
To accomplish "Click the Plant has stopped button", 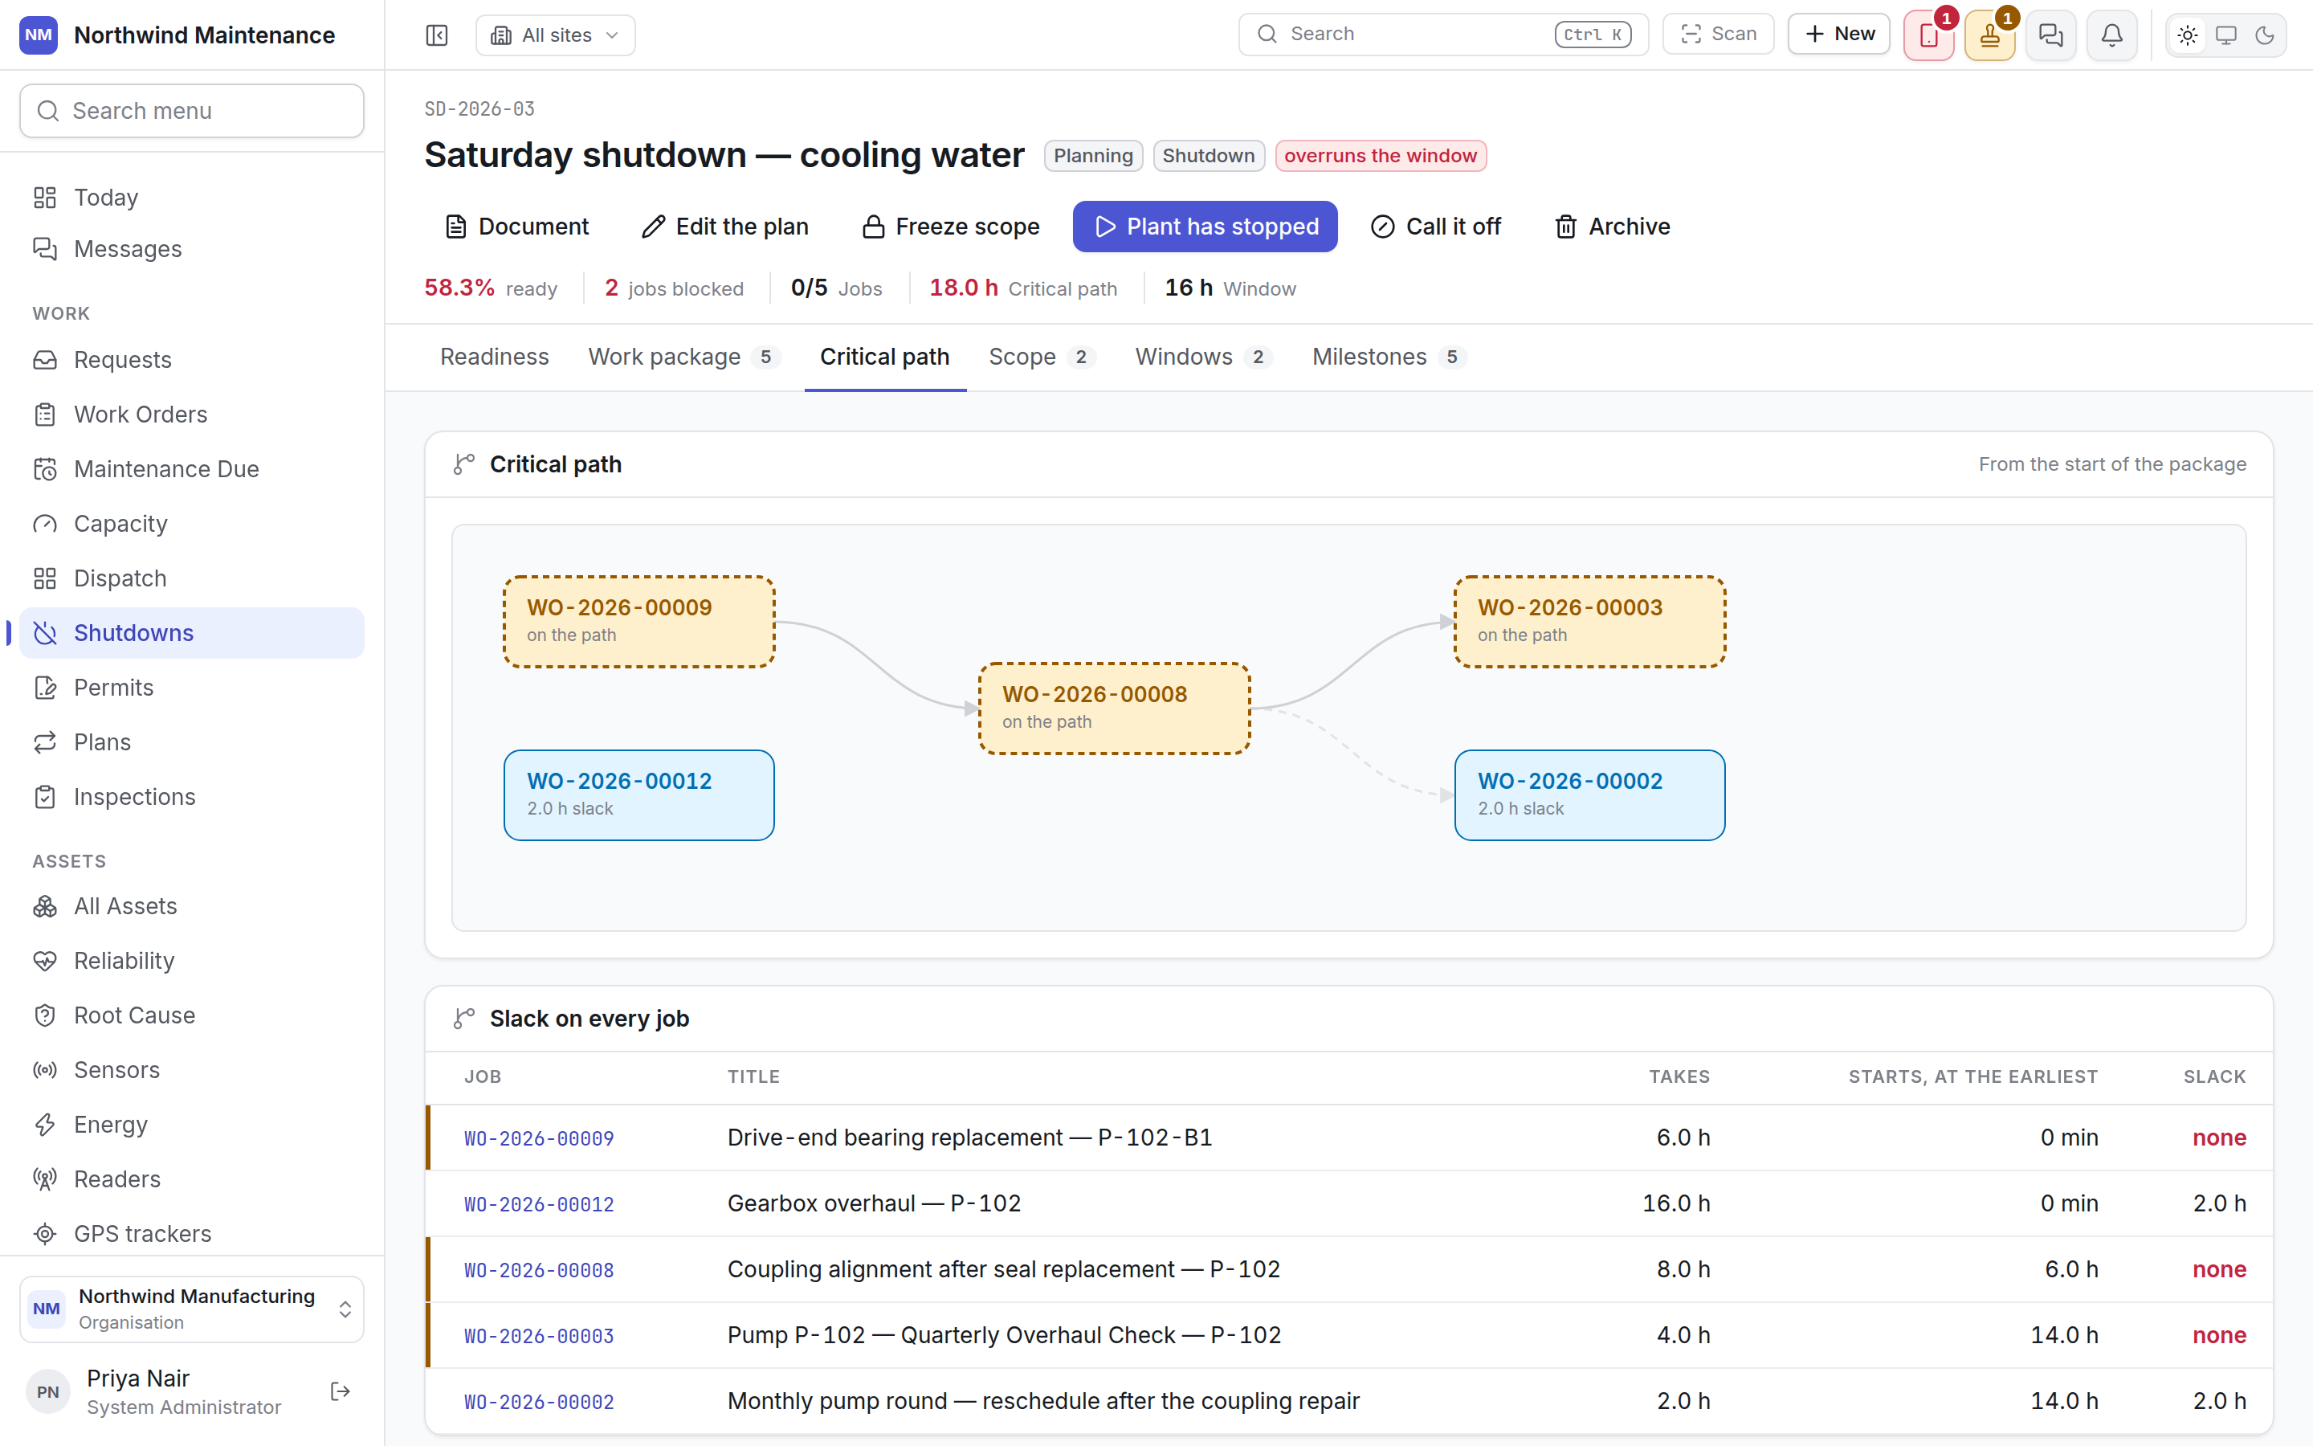I will click(1205, 227).
